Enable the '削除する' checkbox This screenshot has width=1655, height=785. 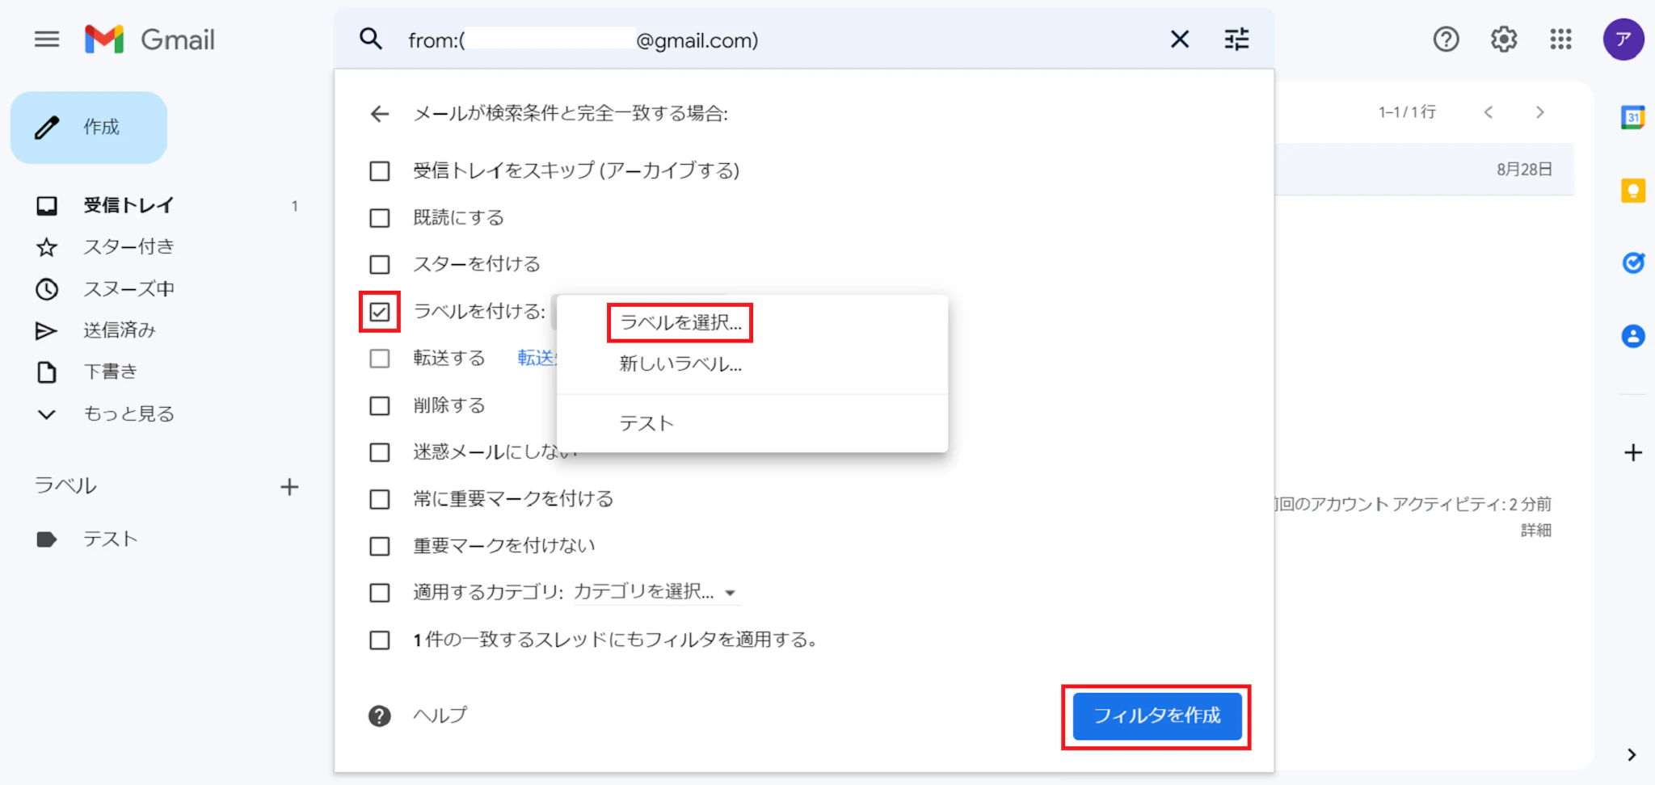point(379,405)
